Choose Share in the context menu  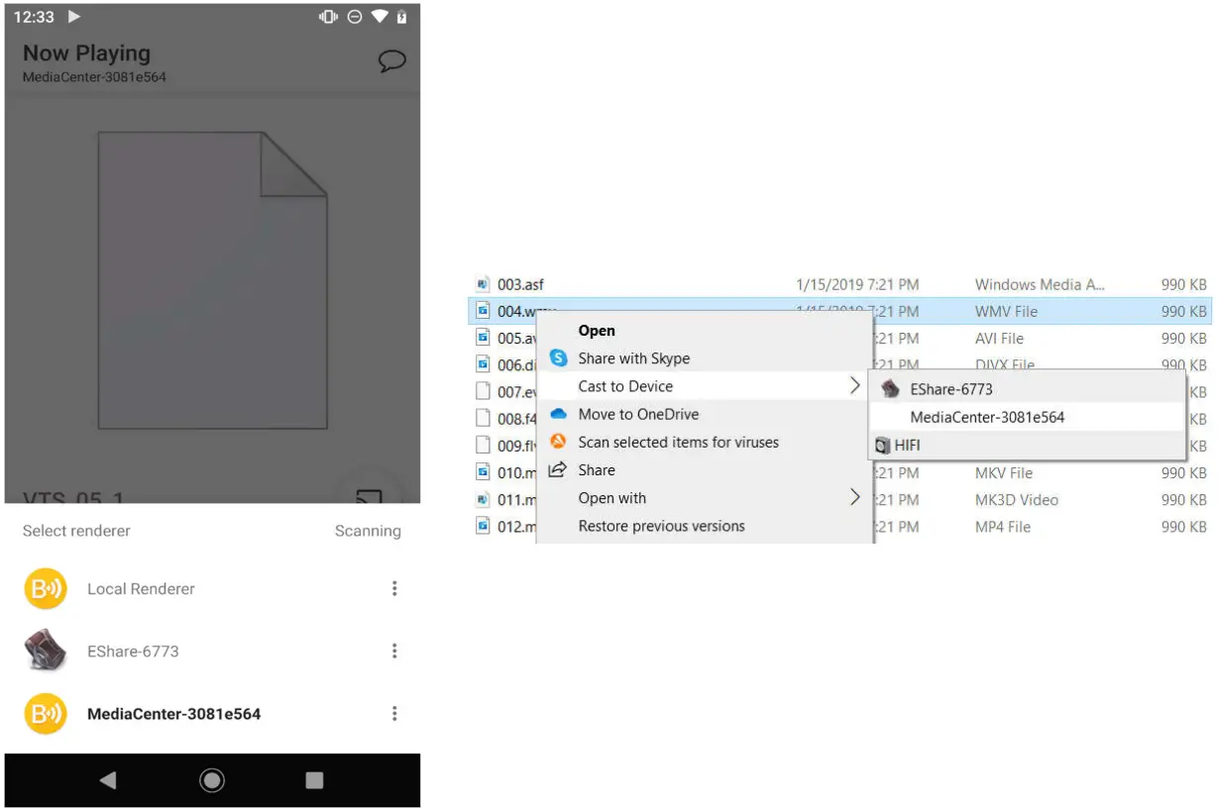coord(705,470)
